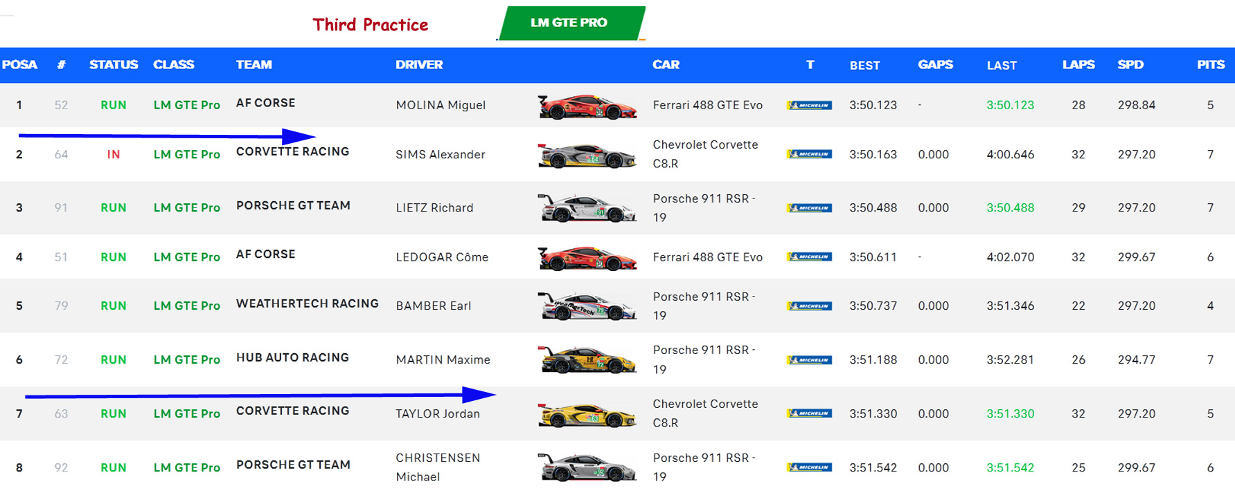
Task: Click the Michelin logo in Christensen's row
Action: [809, 467]
